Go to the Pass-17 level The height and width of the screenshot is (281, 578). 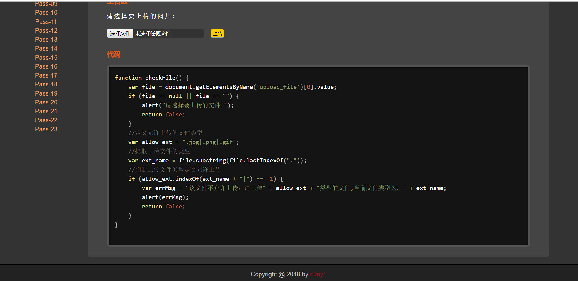[x=46, y=75]
